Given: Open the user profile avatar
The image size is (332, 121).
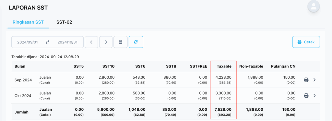Looking at the screenshot, I should click(x=314, y=6).
